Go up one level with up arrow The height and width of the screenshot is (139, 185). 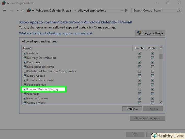(x=23, y=11)
